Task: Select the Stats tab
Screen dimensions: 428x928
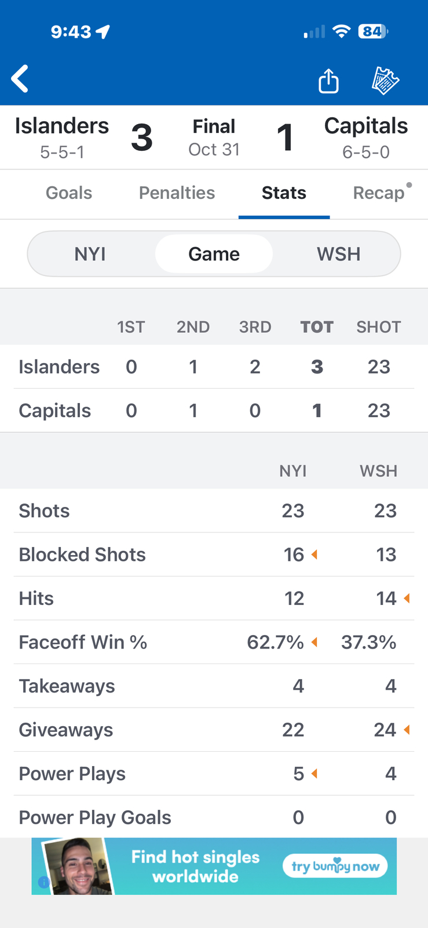Action: (284, 193)
